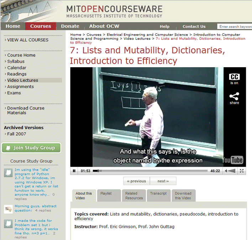Open the Home navigation item
The height and width of the screenshot is (240, 252).
pyautogui.click(x=13, y=26)
